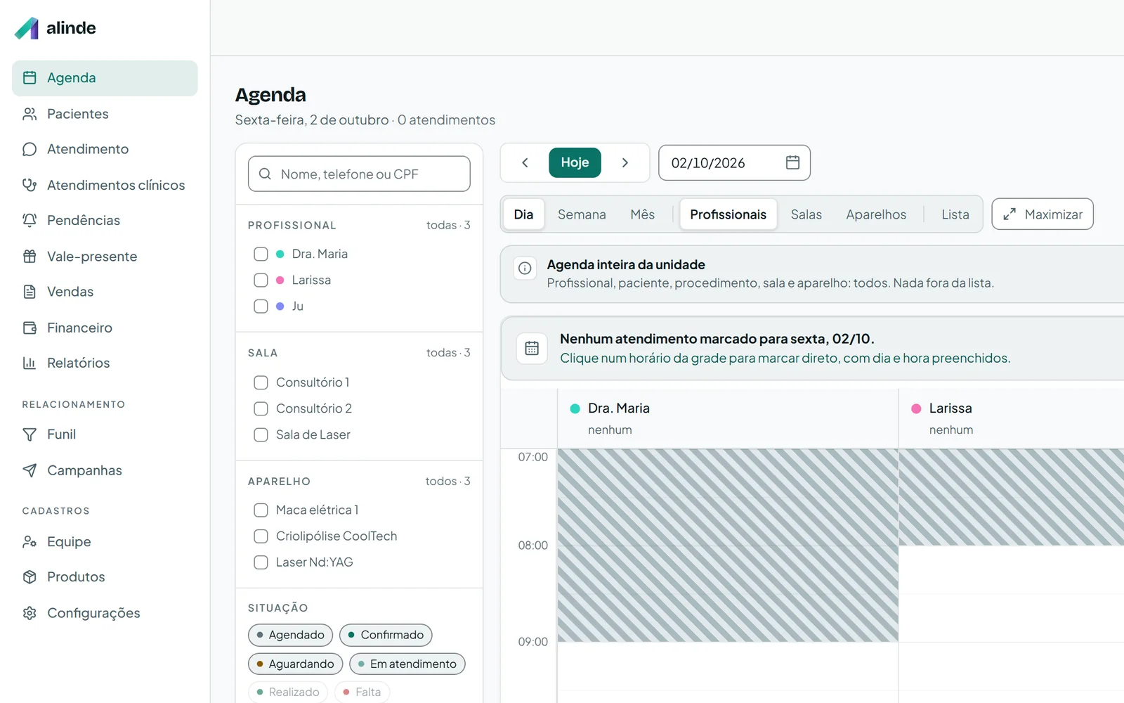
Task: Click the Financeiro wallet icon
Action: pyautogui.click(x=30, y=328)
